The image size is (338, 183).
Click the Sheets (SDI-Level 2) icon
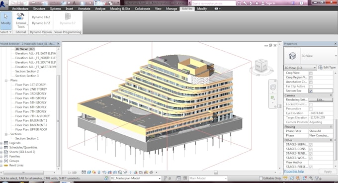(x=6, y=152)
